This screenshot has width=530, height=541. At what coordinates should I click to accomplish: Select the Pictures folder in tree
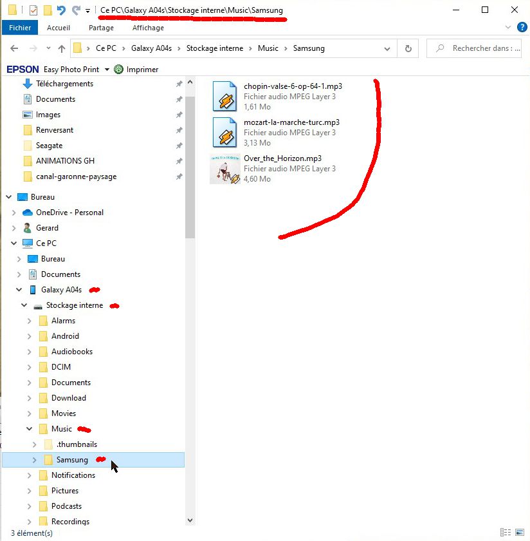click(65, 491)
